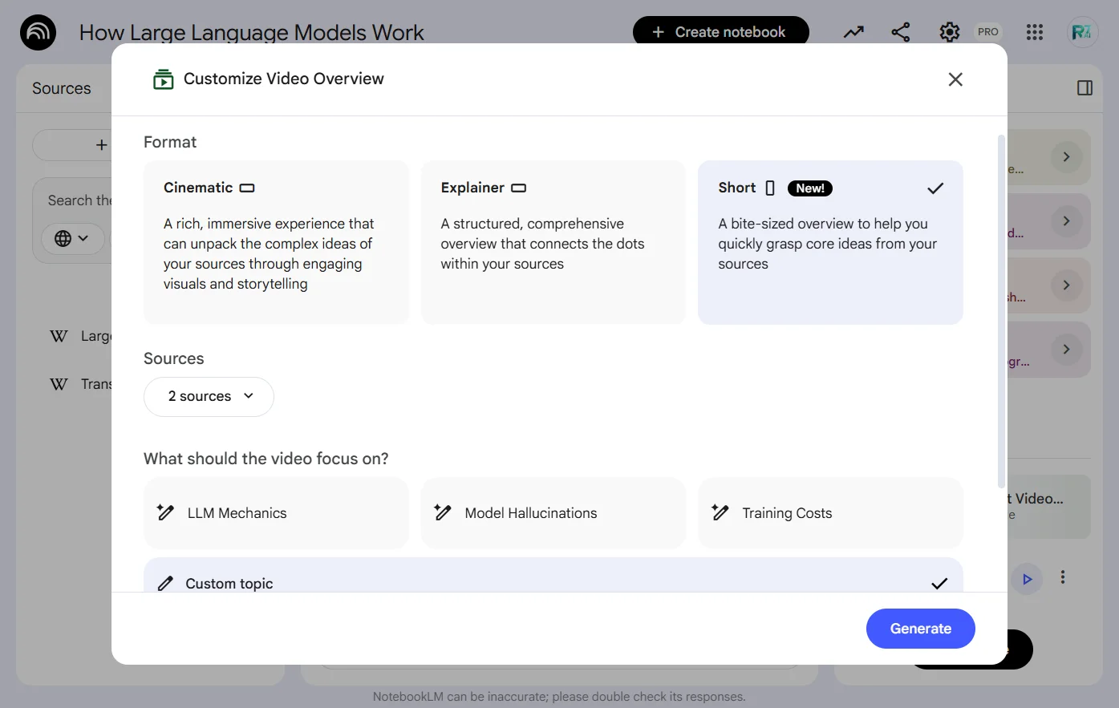1119x708 pixels.
Task: Open the analytics trending icon
Action: pyautogui.click(x=853, y=32)
